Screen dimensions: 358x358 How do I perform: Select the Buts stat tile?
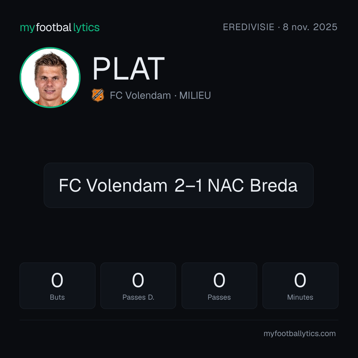[x=57, y=286]
